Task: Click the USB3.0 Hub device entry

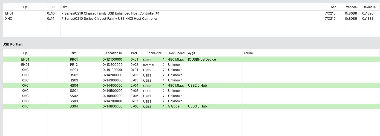Action: pyautogui.click(x=197, y=106)
